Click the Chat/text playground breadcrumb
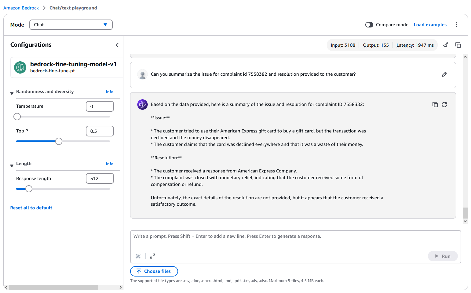 tap(73, 8)
